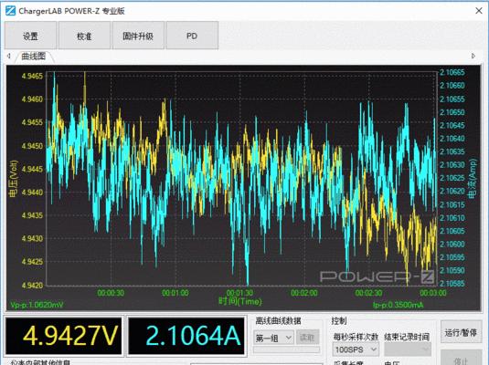Image resolution: width=489 pixels, height=365 pixels.
Task: Click the Ip-p:0.3500mA label
Action: click(x=399, y=305)
